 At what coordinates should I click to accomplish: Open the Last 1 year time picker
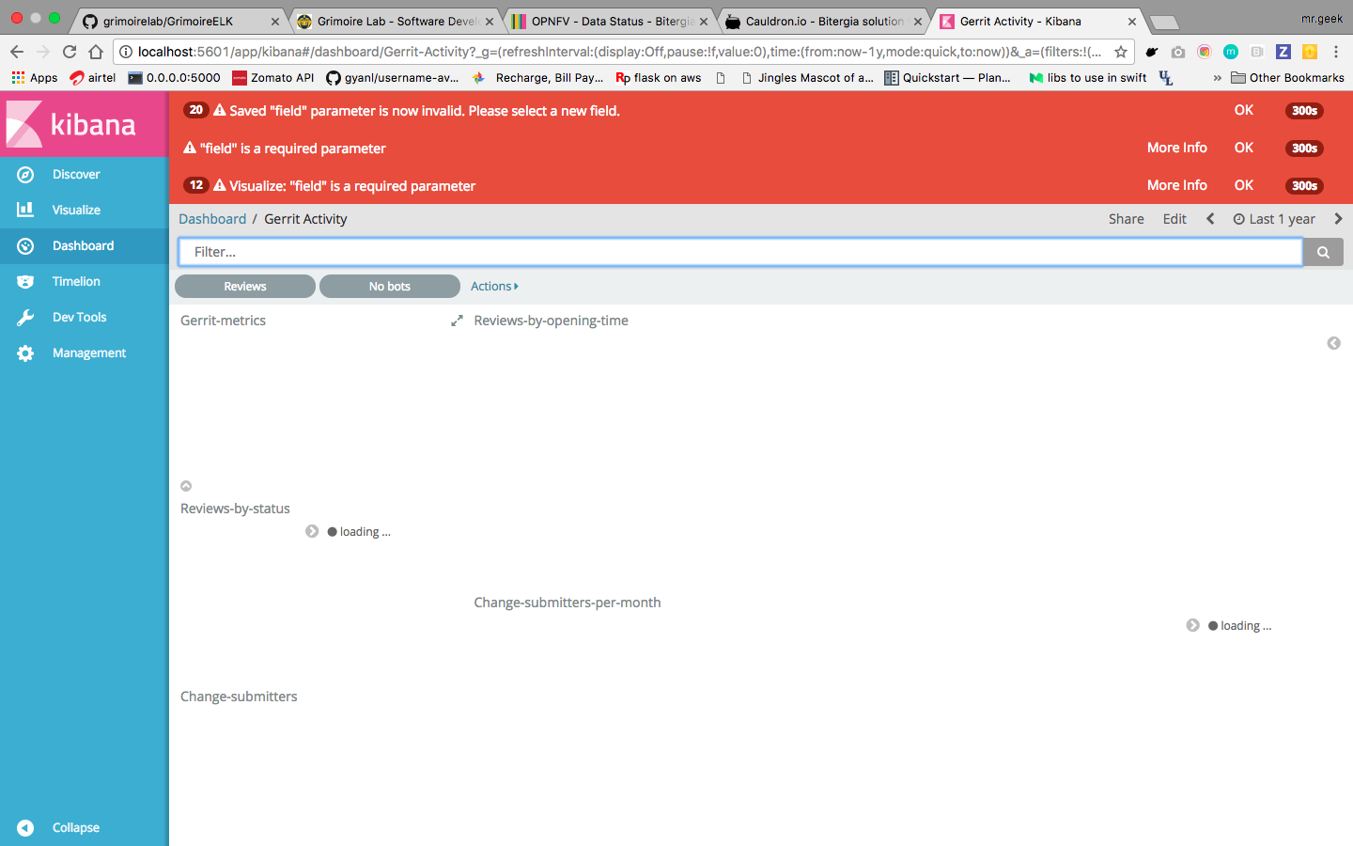1274,219
